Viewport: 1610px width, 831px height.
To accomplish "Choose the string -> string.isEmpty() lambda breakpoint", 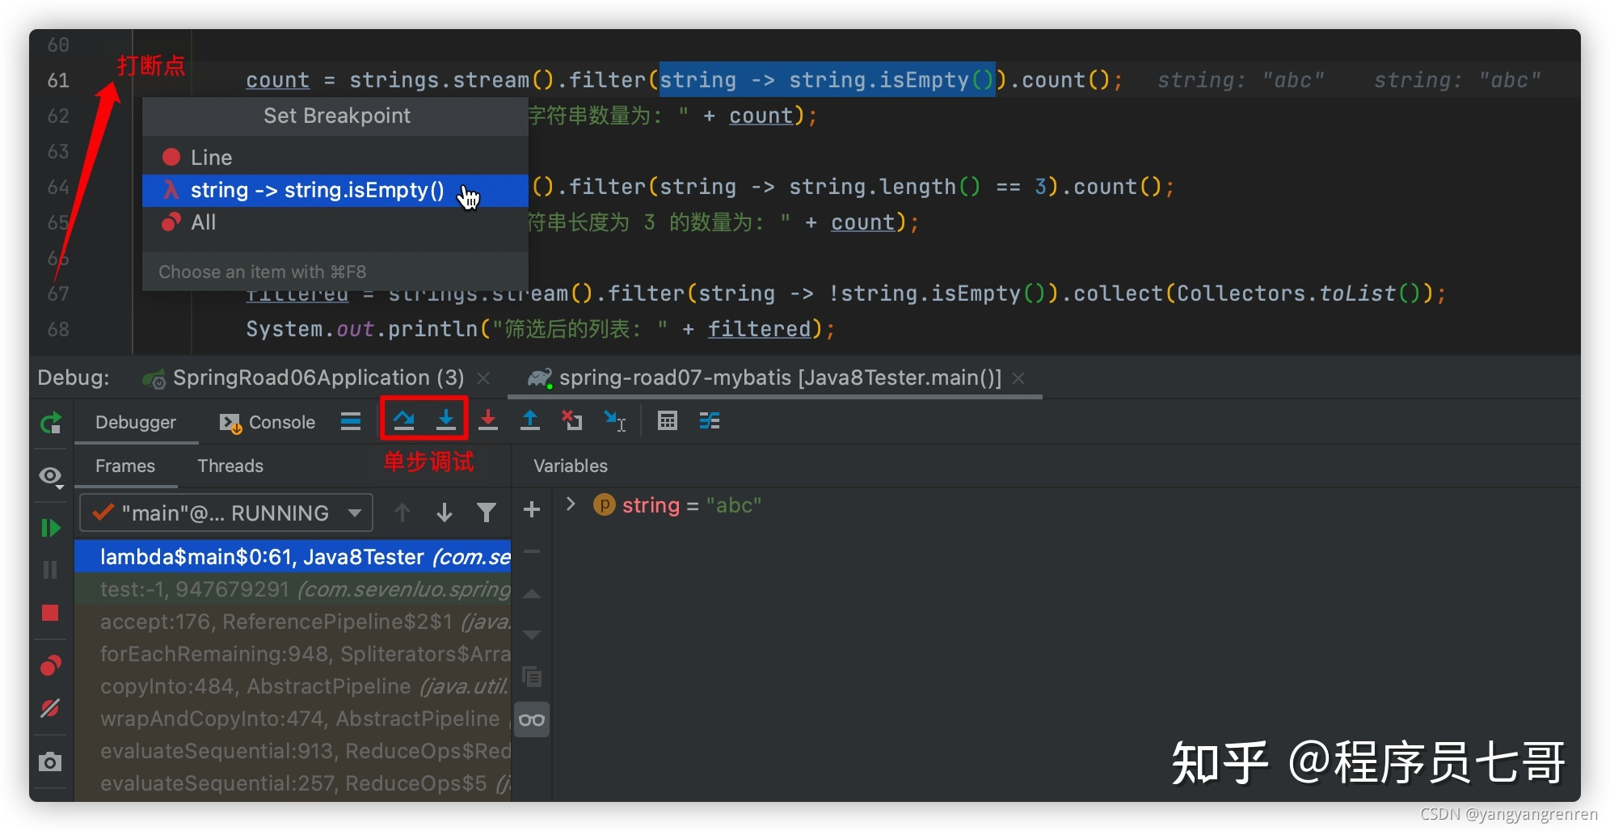I will pos(335,190).
